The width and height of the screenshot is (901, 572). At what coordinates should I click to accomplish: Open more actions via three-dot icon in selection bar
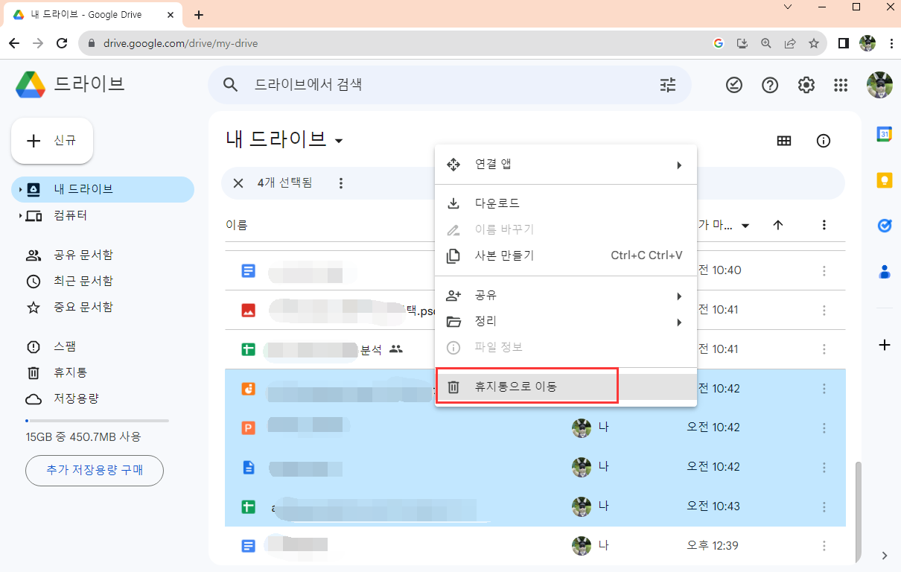click(340, 183)
